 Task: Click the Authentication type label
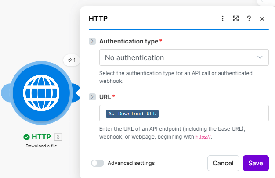click(129, 41)
